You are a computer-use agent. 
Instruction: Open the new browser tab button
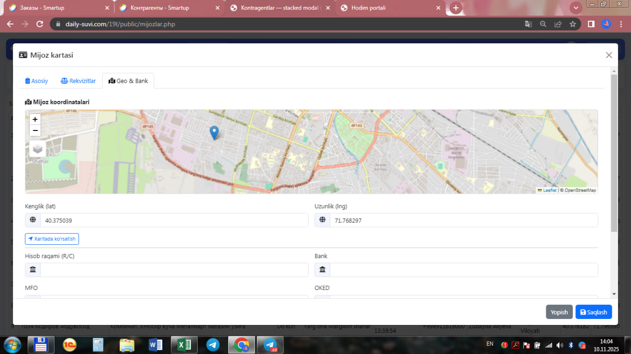pyautogui.click(x=456, y=8)
